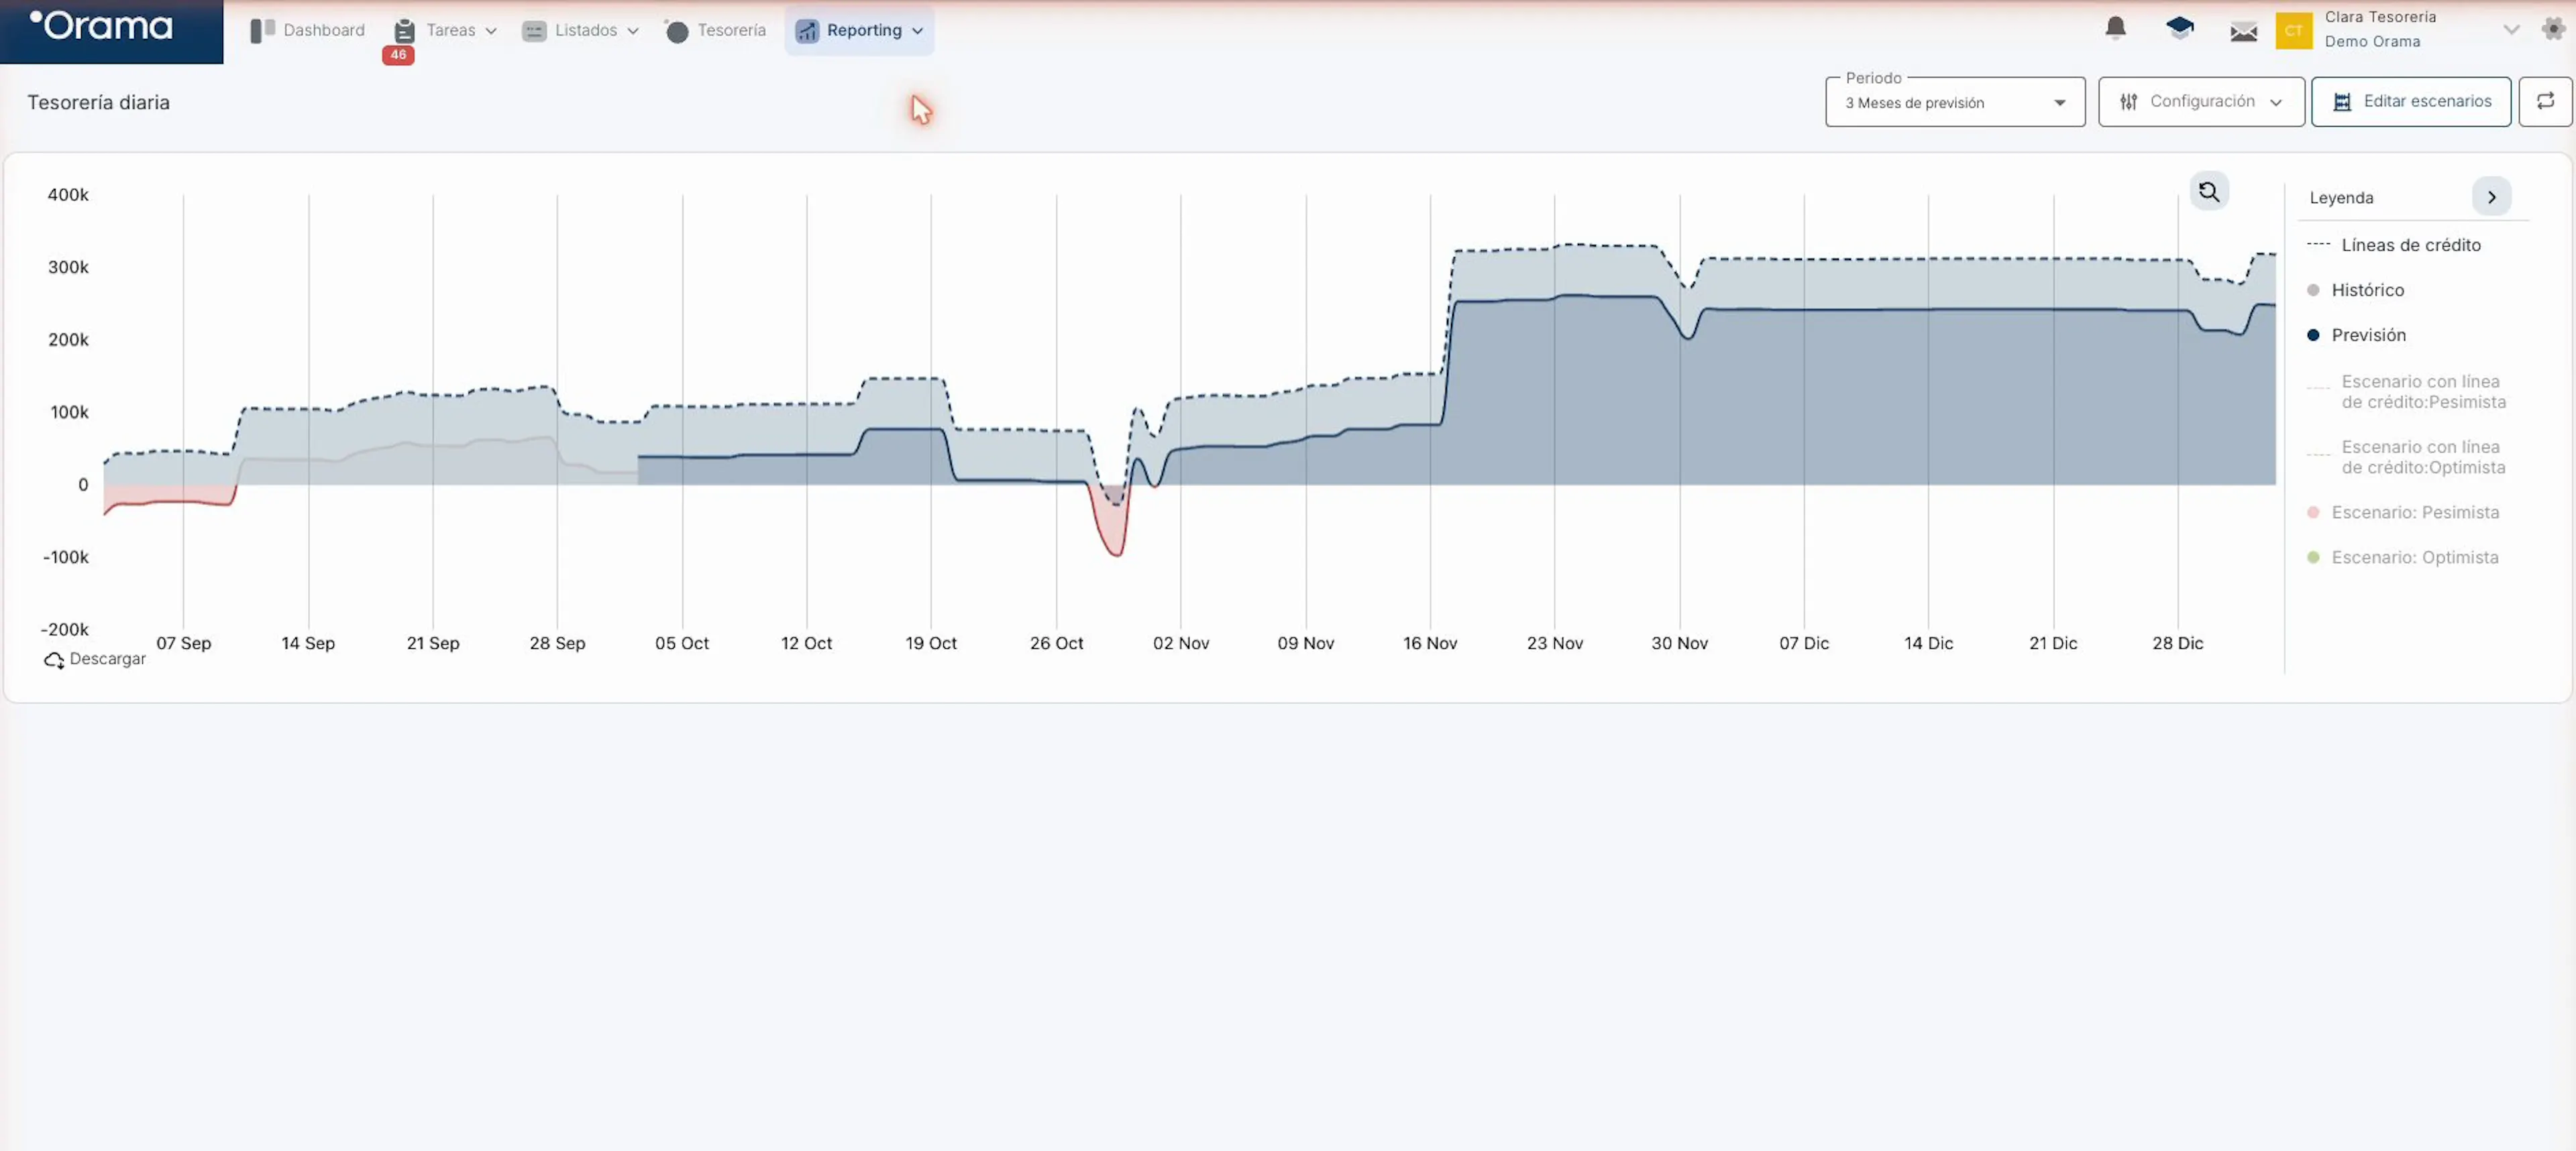Click the CT user avatar

click(2293, 30)
